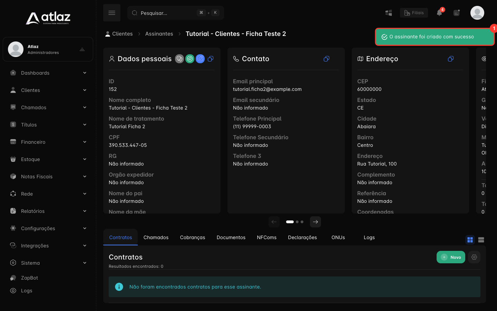This screenshot has height=311, width=497.
Task: Select the NFComs tab
Action: point(267,237)
